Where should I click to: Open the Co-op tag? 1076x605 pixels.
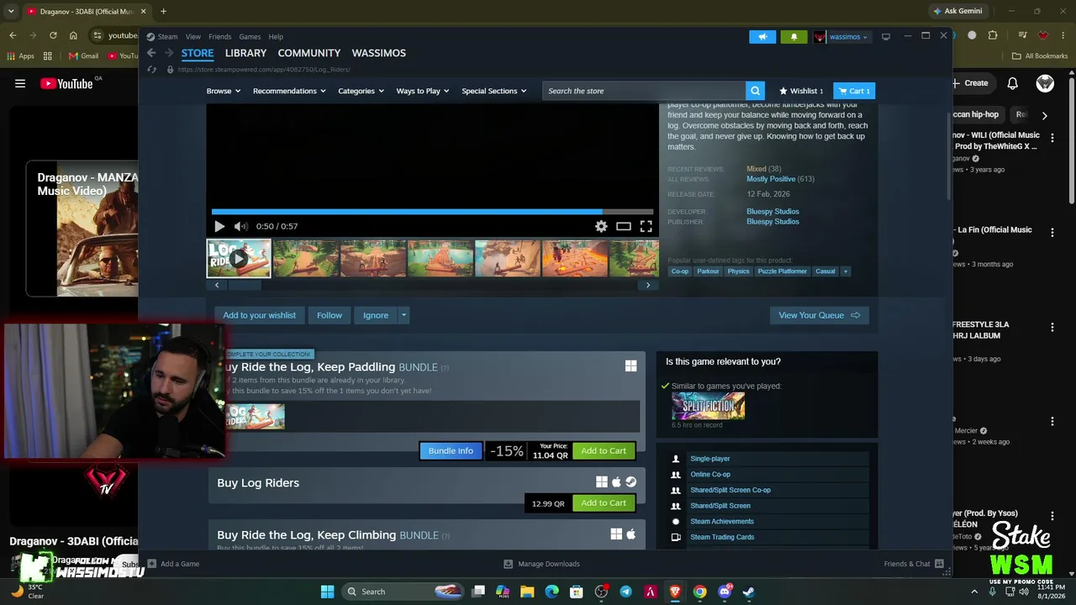[x=679, y=271]
